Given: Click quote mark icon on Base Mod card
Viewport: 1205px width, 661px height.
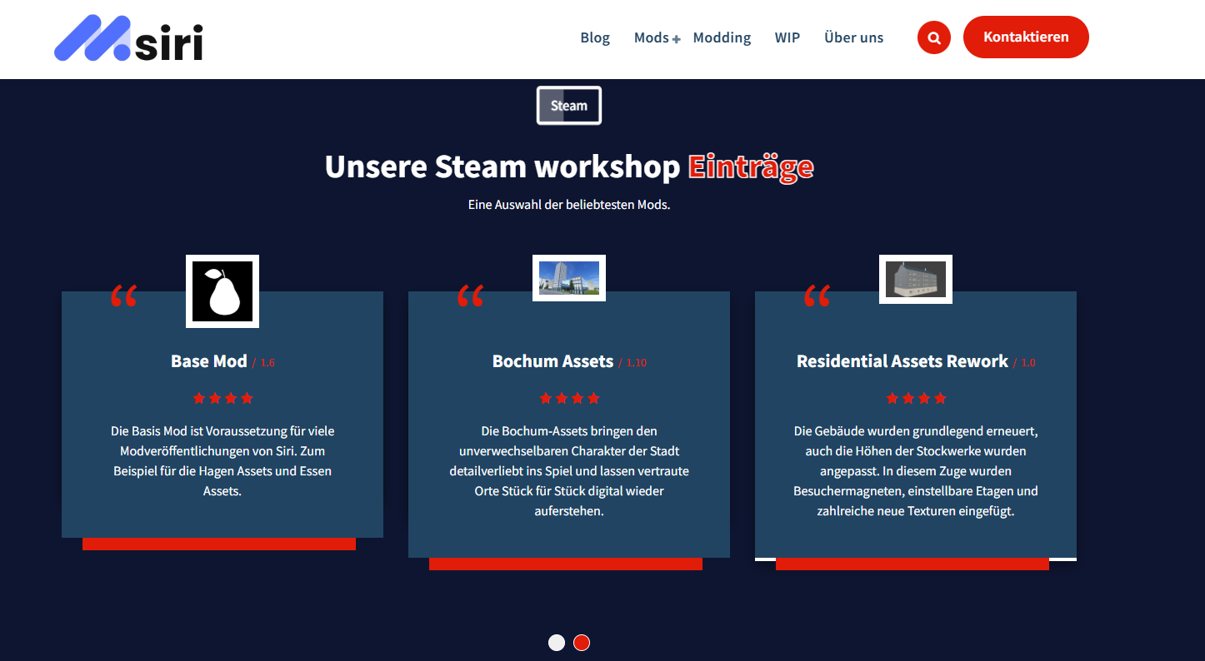Looking at the screenshot, I should [x=124, y=296].
